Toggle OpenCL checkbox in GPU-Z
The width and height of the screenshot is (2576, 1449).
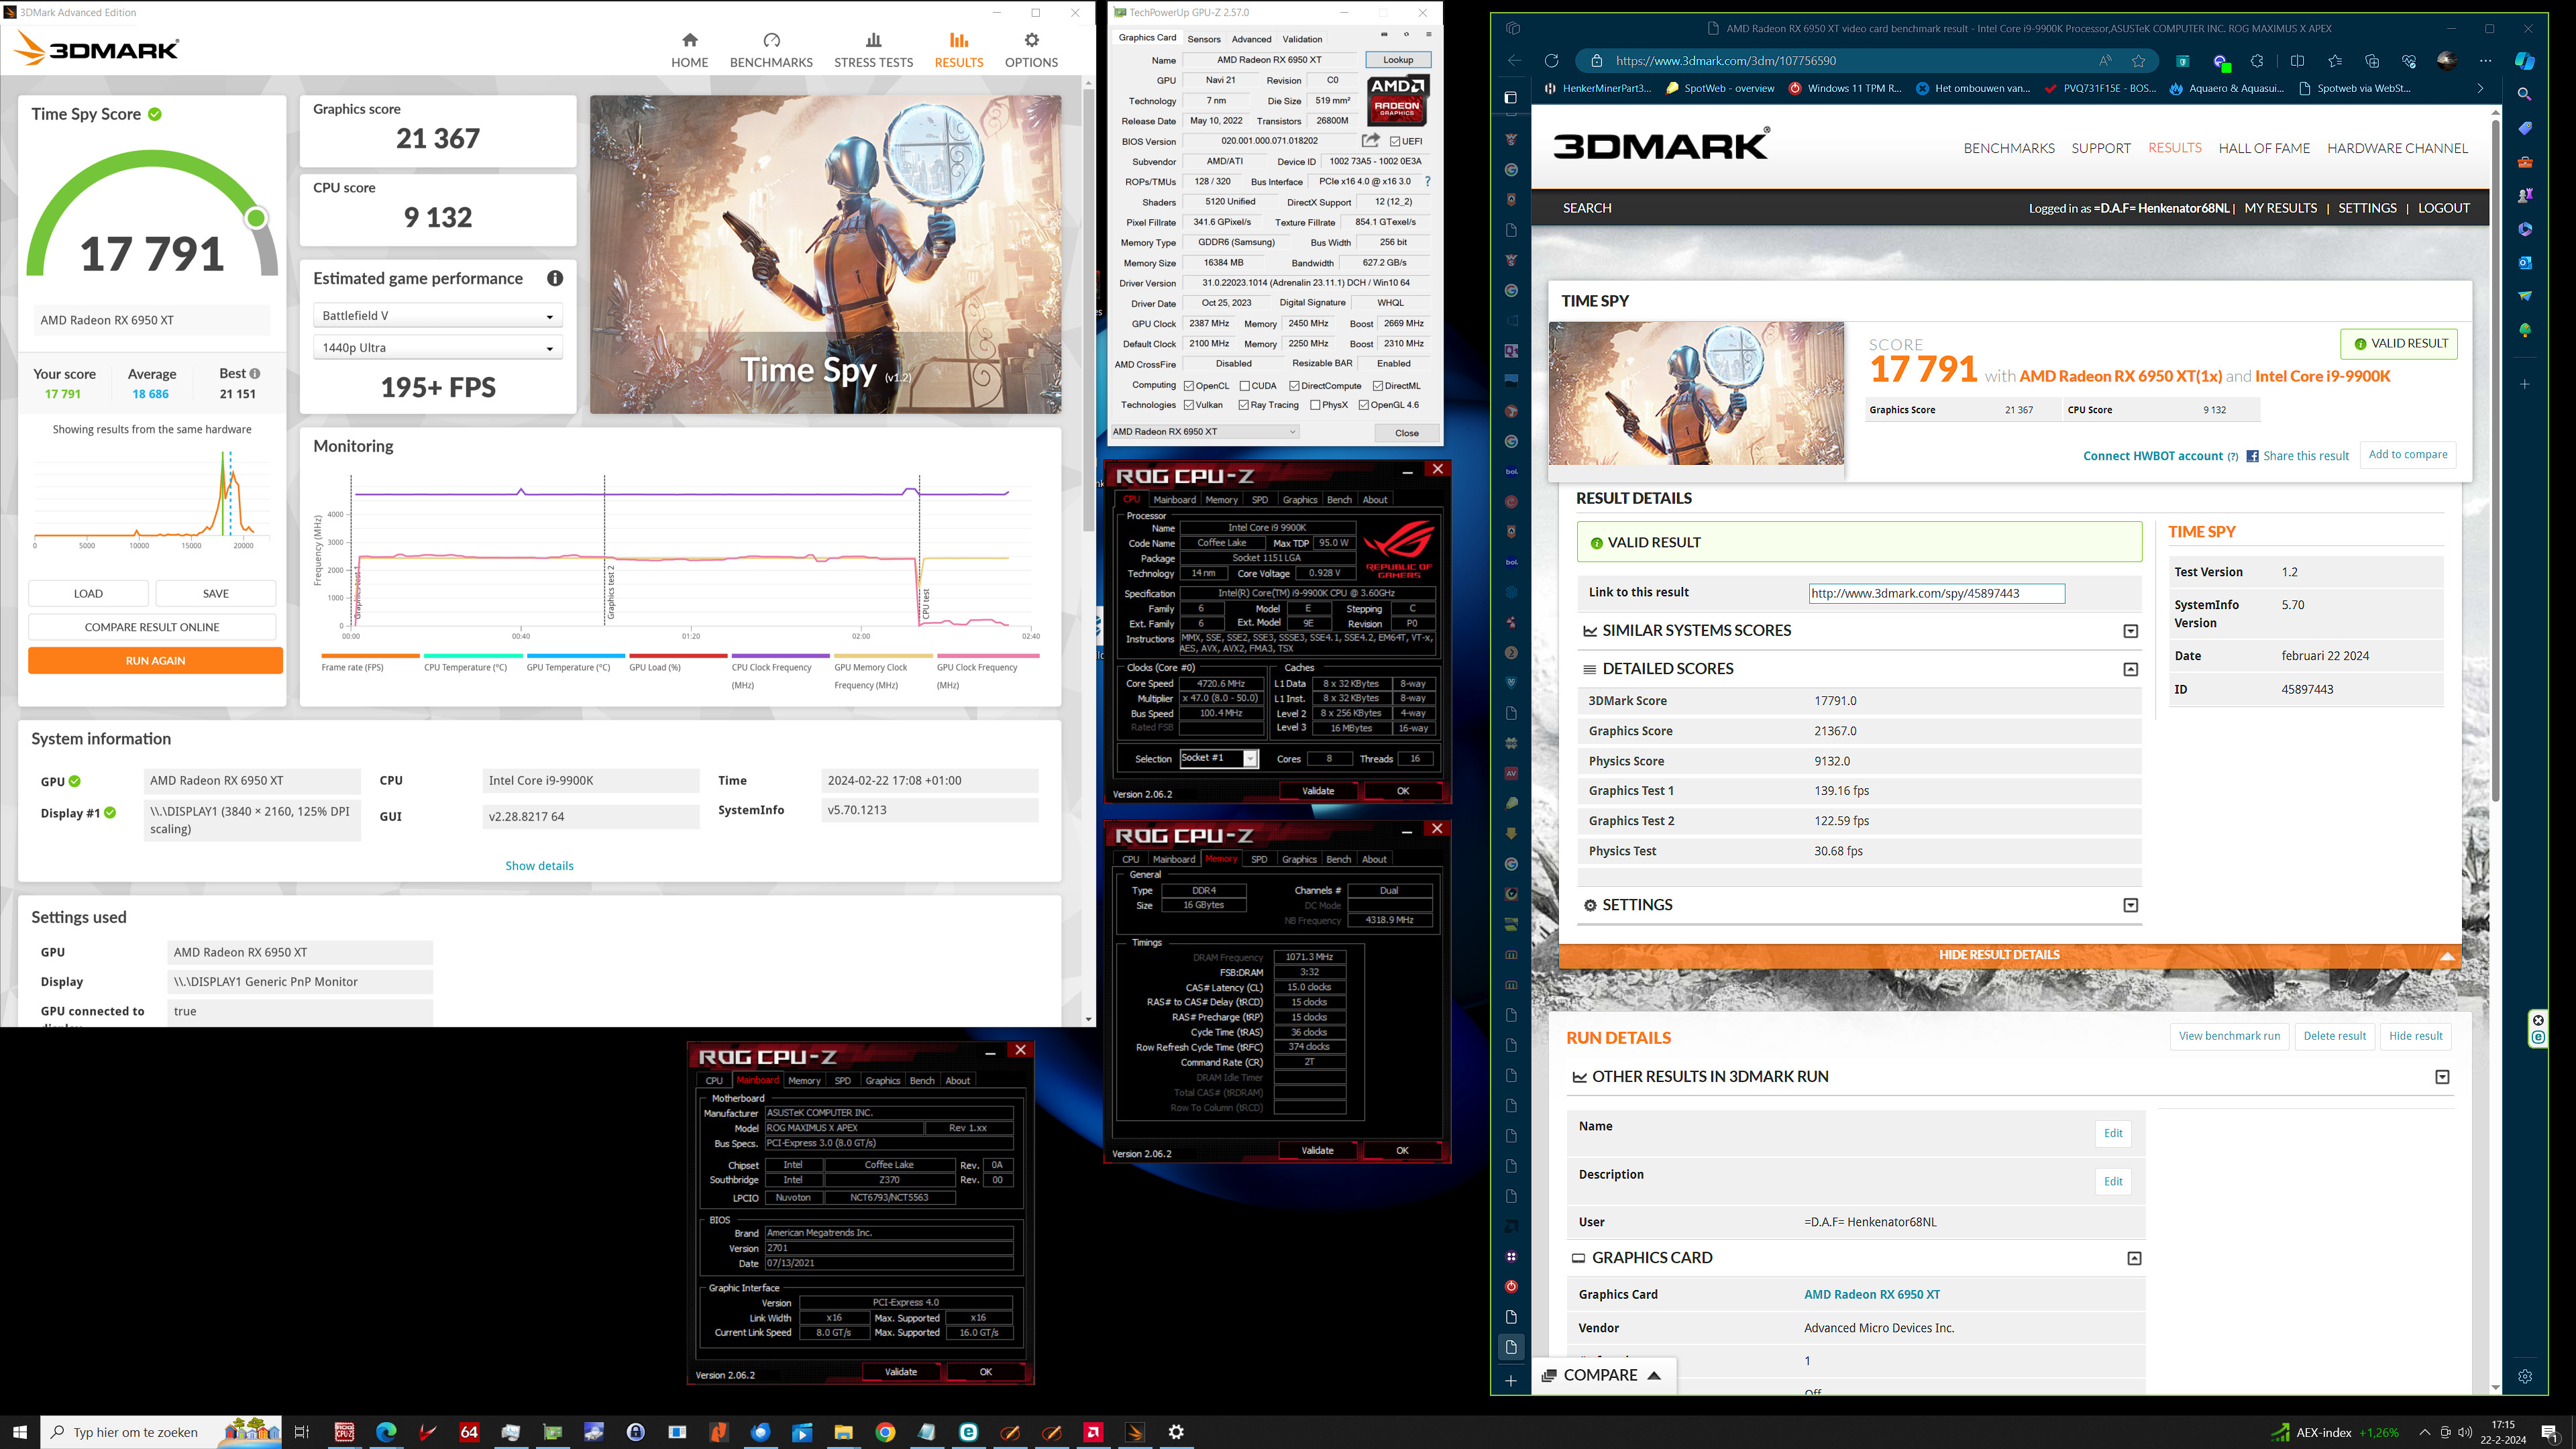(x=1189, y=386)
